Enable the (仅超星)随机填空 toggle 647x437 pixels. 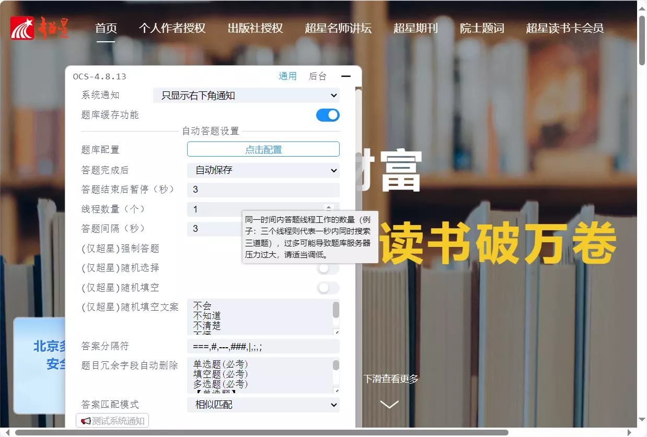point(328,288)
